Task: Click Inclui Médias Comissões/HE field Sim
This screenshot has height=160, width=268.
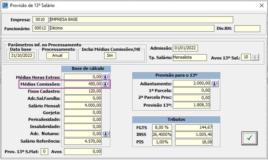Action: (110, 55)
